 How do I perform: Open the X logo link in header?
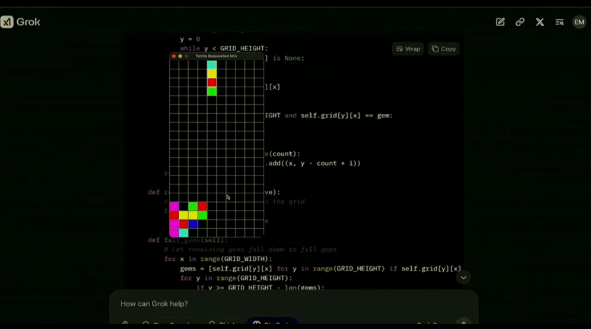540,22
